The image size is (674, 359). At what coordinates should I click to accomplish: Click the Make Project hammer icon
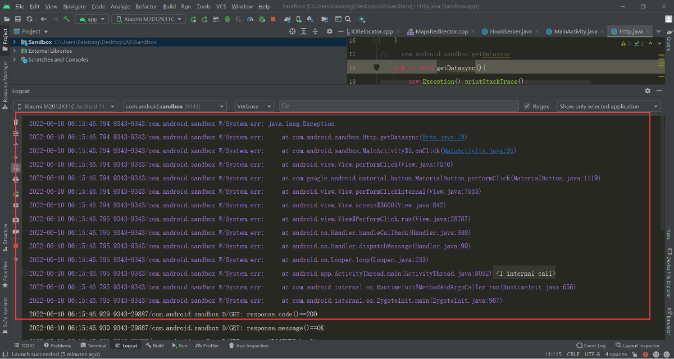pyautogui.click(x=66, y=19)
